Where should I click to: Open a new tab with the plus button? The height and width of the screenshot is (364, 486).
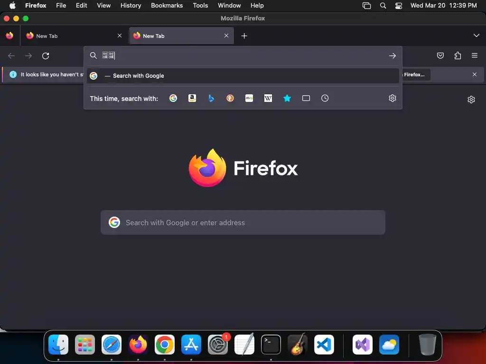pos(244,36)
